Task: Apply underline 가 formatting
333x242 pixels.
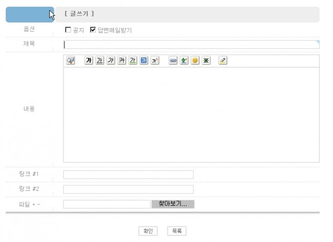Action: click(x=99, y=60)
